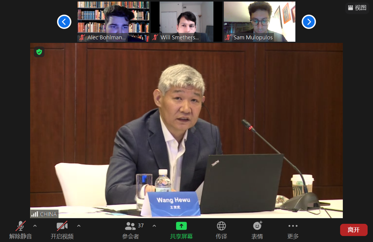Show previous participants with left arrow
The width and height of the screenshot is (373, 242).
pos(64,22)
